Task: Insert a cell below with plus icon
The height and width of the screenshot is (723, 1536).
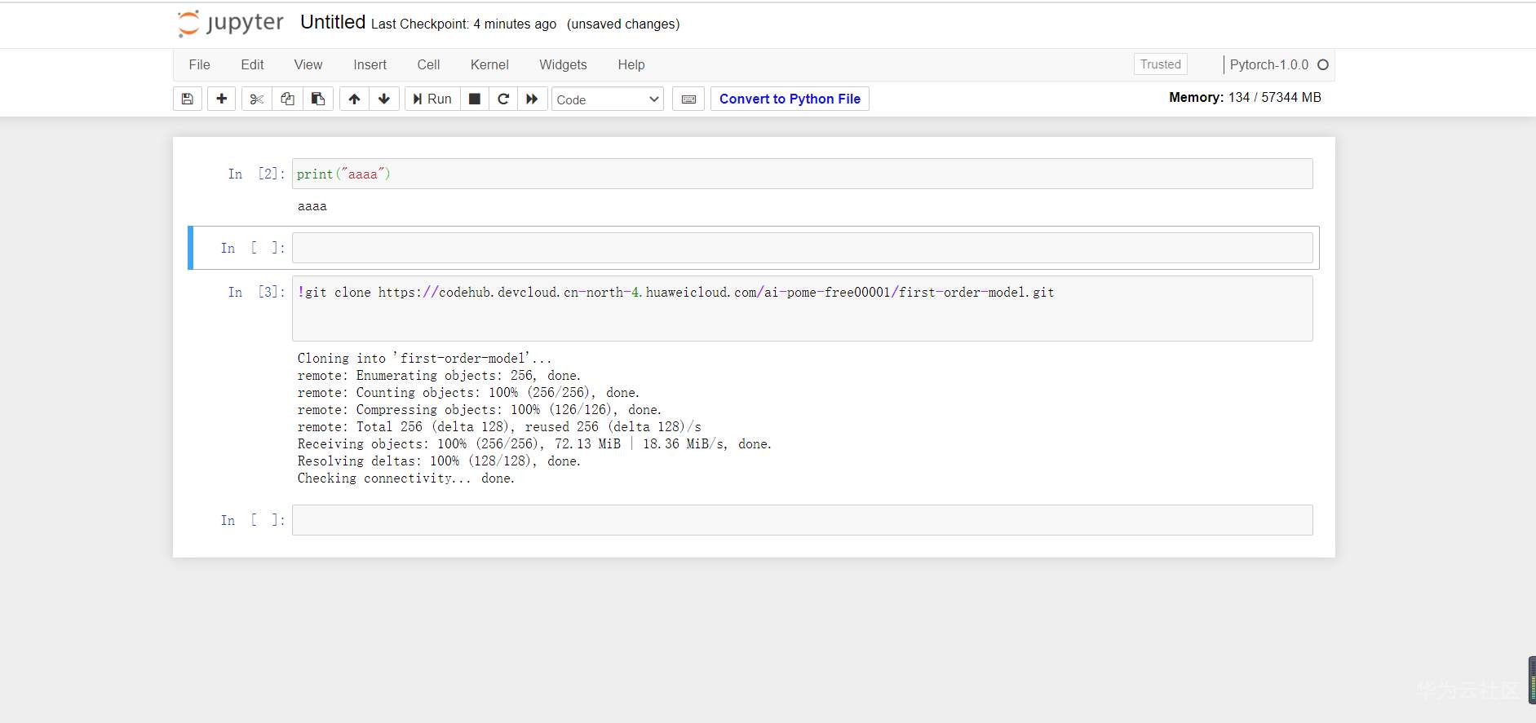Action: click(221, 99)
